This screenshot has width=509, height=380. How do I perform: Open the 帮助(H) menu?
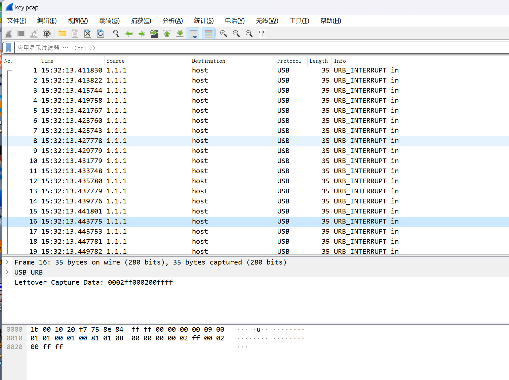[331, 21]
